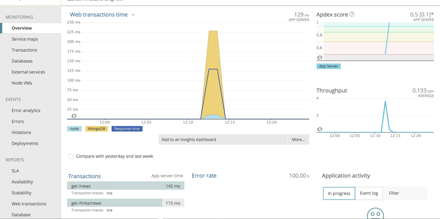
Task: Click the circle icon on Throughput chart
Action: [320, 129]
